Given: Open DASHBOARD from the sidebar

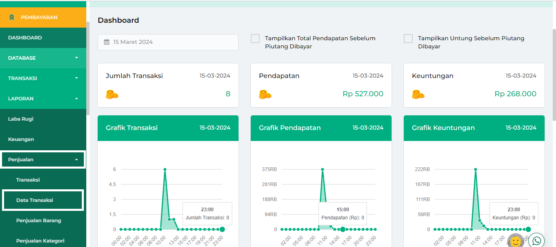Looking at the screenshot, I should (25, 38).
